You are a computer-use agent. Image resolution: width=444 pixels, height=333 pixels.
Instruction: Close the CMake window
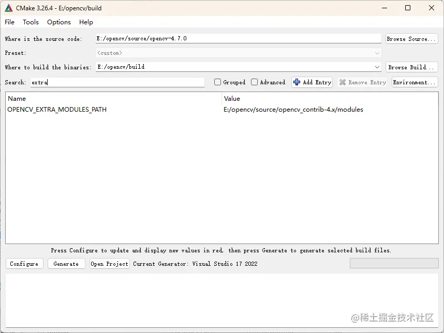point(431,8)
